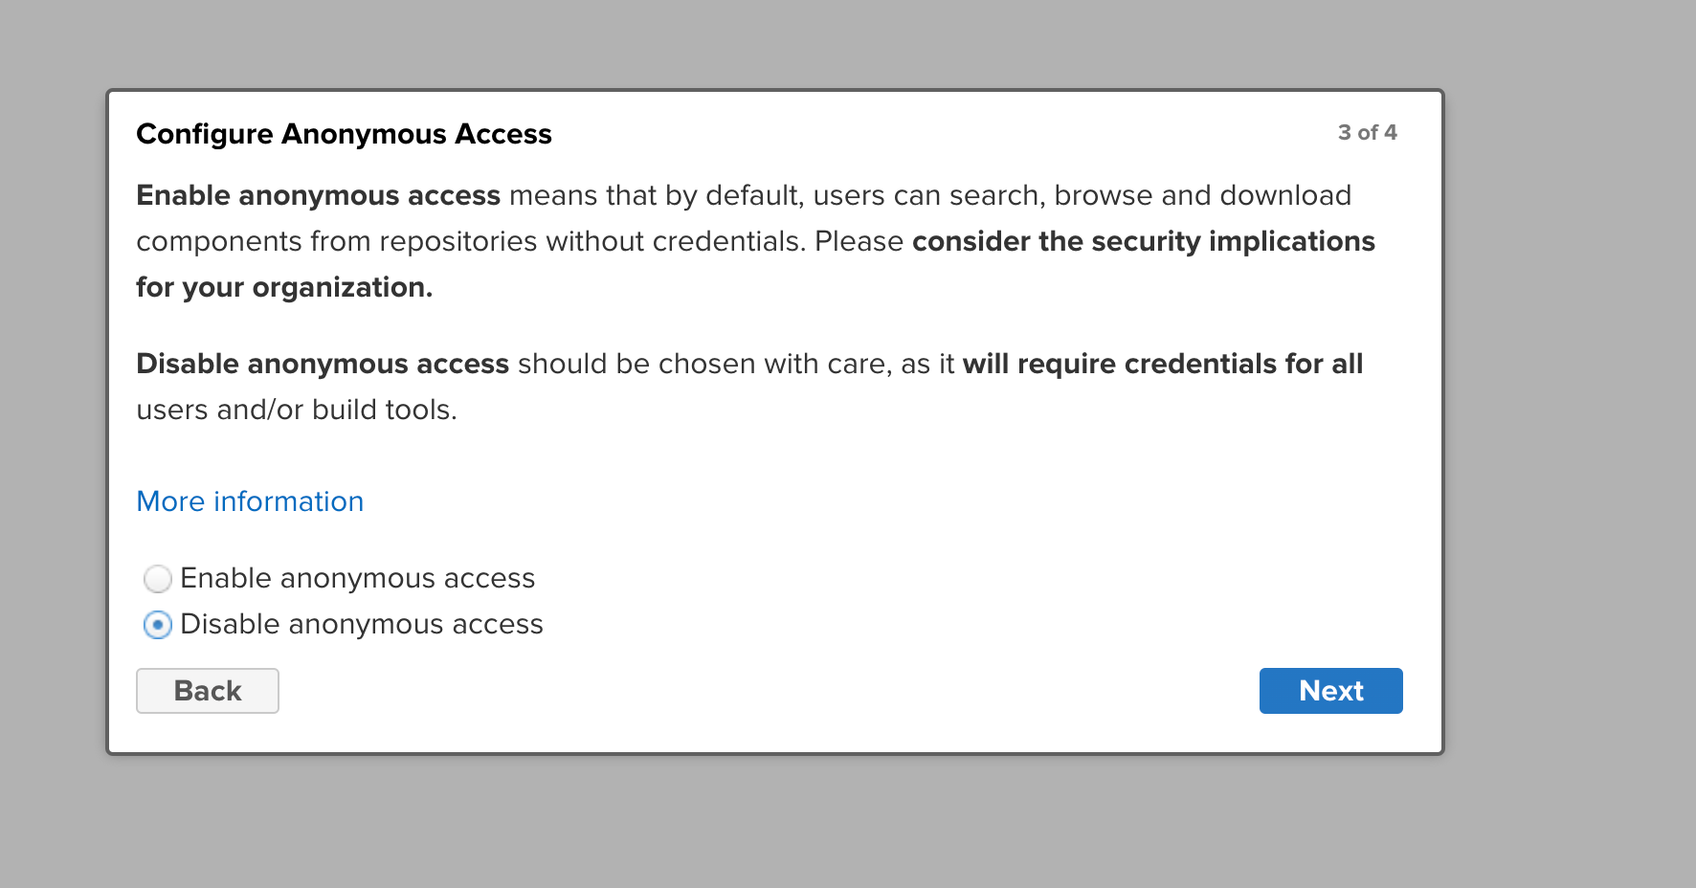Select the Enable anonymous access radio button
Viewport: 1696px width, 888px height.
(158, 579)
